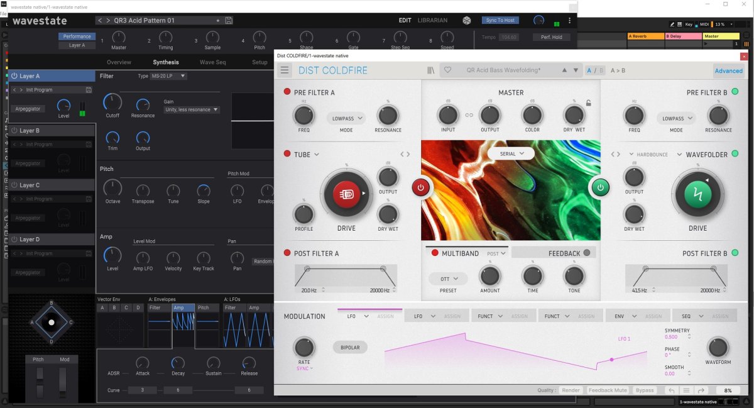Toggle distortion engine A power button
This screenshot has height=408, width=754.
tap(420, 187)
